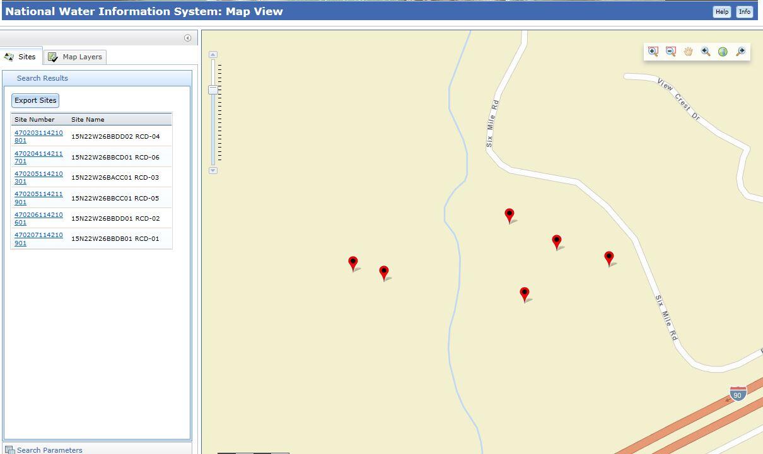Screen dimensions: 763x454
Task: Select site name 15N22W26BBDB01 RCD-01
Action: click(x=115, y=238)
